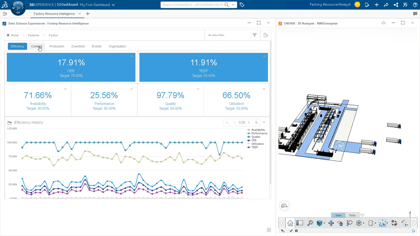Click the export icon beside the filter
Screen dimensions: 420x236
(x=266, y=35)
